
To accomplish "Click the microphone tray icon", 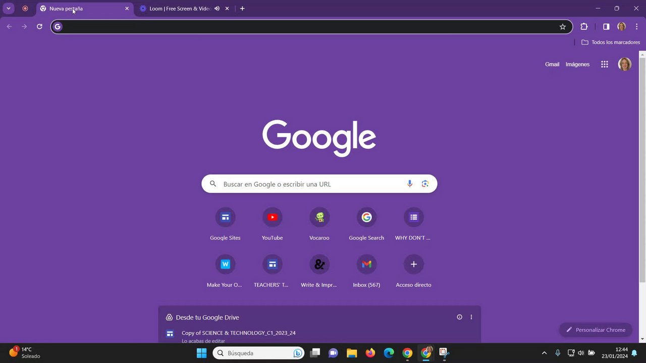I will click(558, 353).
